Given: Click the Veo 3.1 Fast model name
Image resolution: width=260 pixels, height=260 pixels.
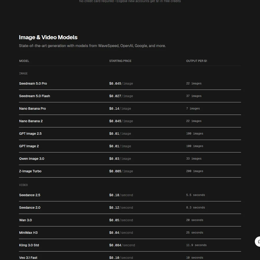Looking at the screenshot, I should coord(28,258).
